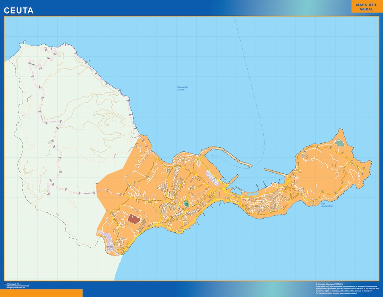The height and width of the screenshot is (297, 383).
Task: Click the orange bar in the bottom-left corner
Action: pyautogui.click(x=41, y=293)
